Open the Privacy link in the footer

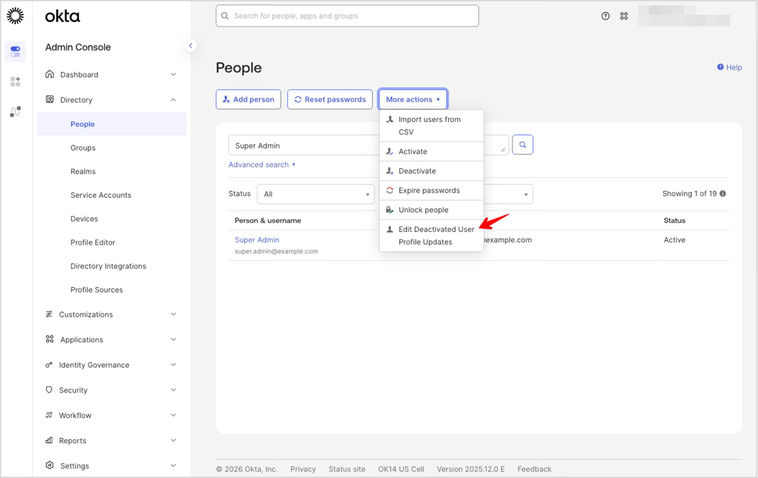click(x=302, y=469)
